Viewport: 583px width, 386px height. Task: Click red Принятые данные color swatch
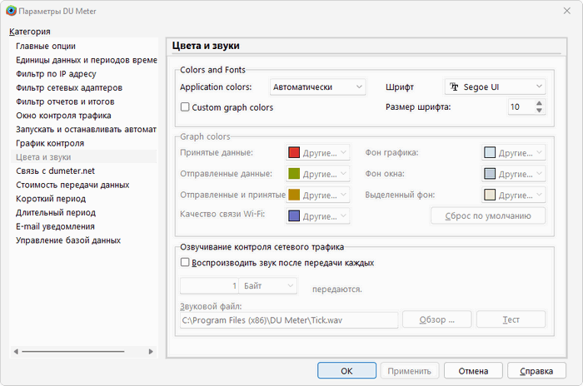(294, 153)
